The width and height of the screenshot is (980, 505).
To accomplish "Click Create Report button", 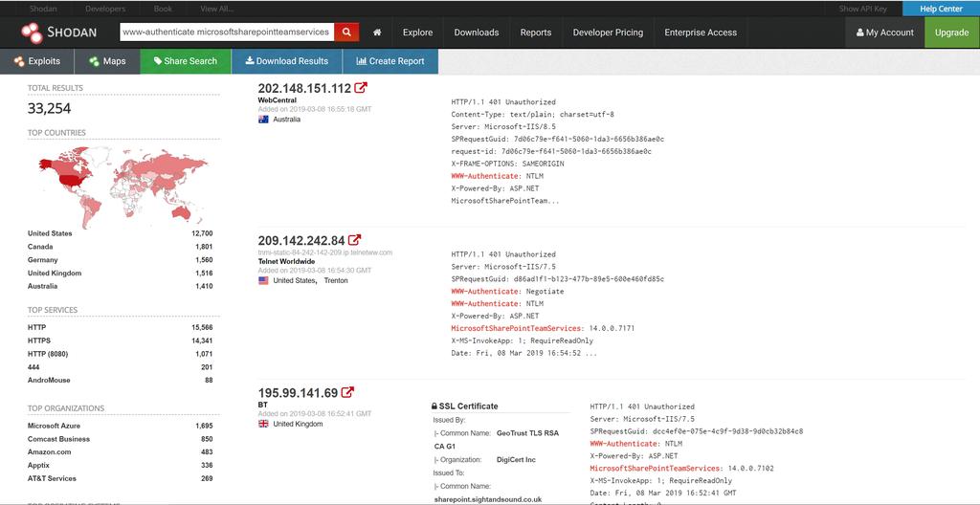I will coord(390,61).
